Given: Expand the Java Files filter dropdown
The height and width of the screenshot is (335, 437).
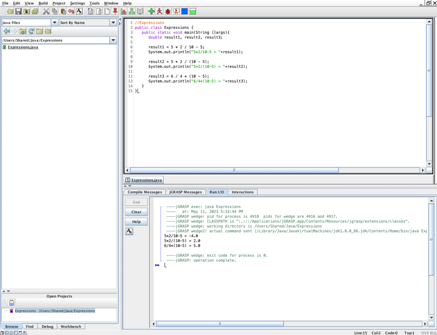Looking at the screenshot, I should [x=55, y=23].
